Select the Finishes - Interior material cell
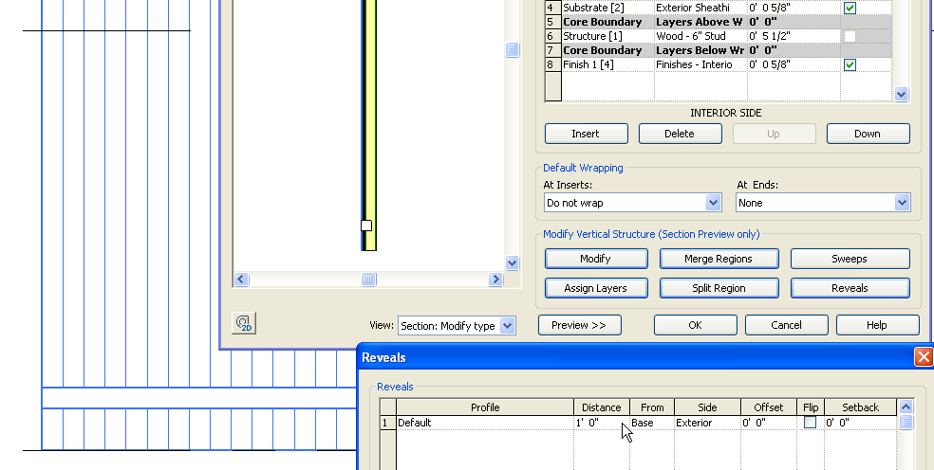This screenshot has height=470, width=934. (x=700, y=64)
